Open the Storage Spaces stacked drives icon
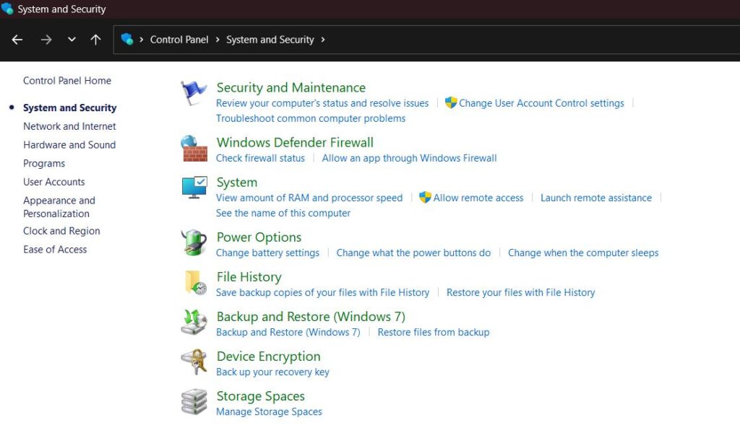 click(x=194, y=401)
